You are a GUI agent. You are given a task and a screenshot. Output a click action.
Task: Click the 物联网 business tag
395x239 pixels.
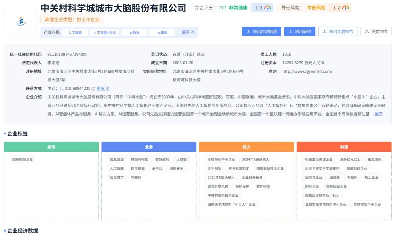click(136, 177)
